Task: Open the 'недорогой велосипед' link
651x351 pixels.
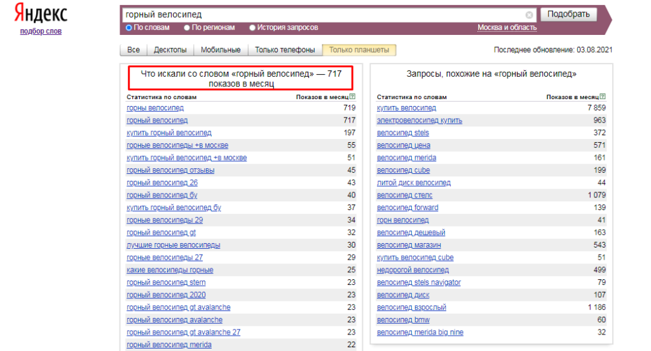Action: tap(413, 270)
